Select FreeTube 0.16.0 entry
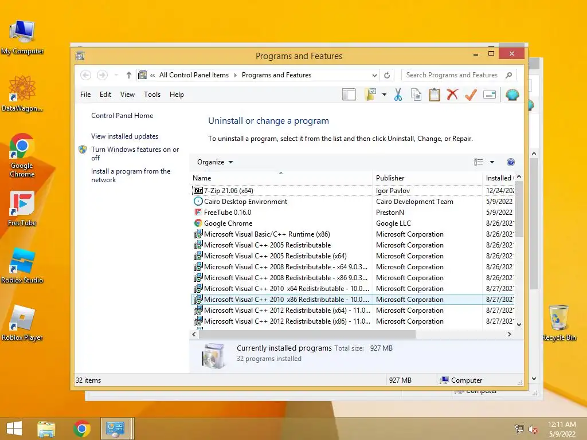This screenshot has height=440, width=587. [x=353, y=212]
